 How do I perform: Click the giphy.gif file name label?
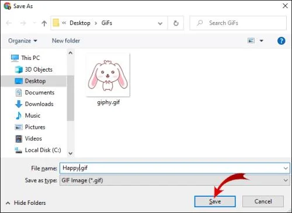click(109, 102)
